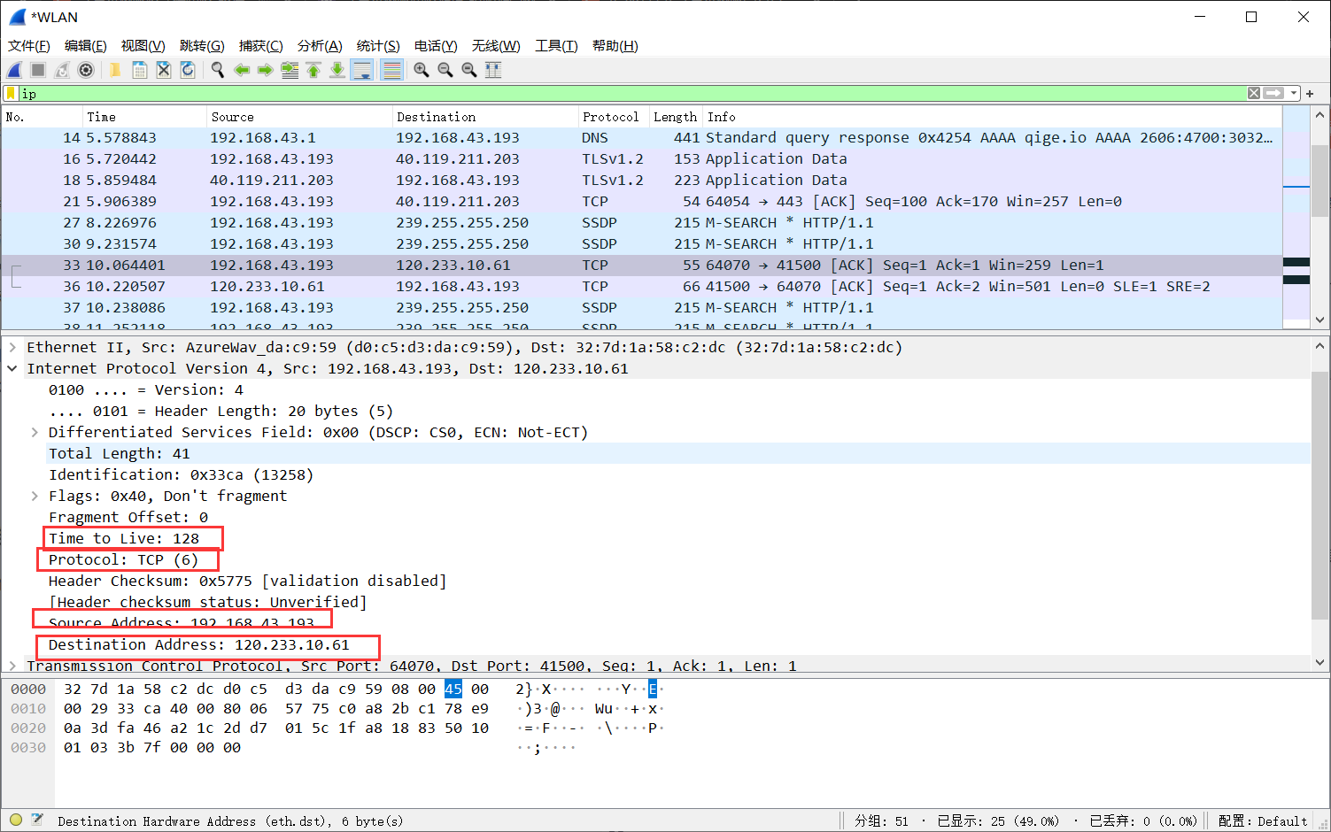
Task: Open capture options with the gear icon
Action: click(86, 70)
